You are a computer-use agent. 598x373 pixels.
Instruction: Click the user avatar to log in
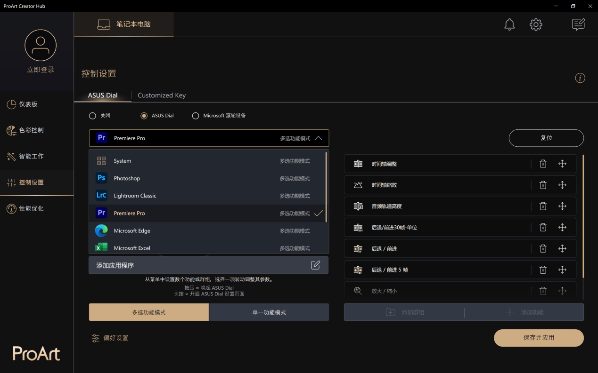41,46
